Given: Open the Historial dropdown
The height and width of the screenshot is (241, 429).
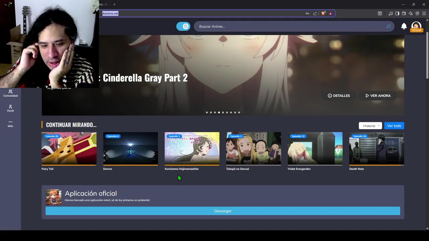Looking at the screenshot, I should 370,126.
